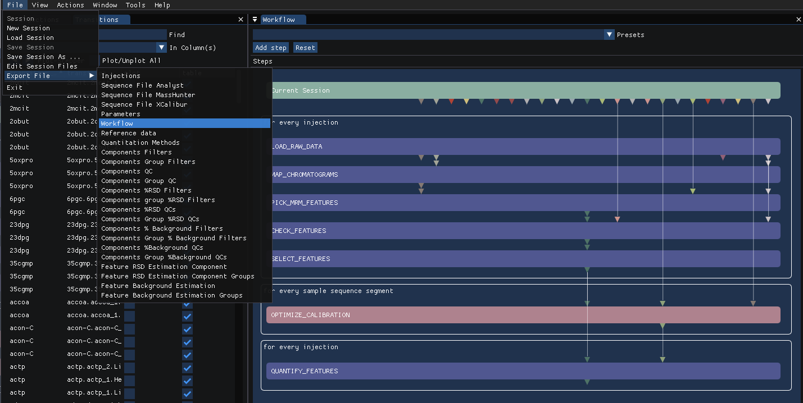Click the Plot/Unplot All label
This screenshot has width=803, height=403.
(x=131, y=61)
